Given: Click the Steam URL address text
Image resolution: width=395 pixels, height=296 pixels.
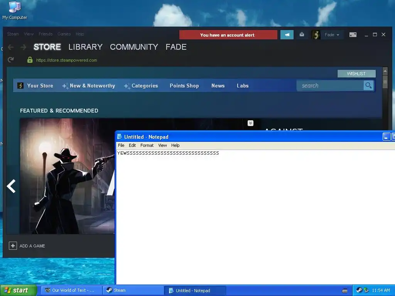Looking at the screenshot, I should point(66,60).
